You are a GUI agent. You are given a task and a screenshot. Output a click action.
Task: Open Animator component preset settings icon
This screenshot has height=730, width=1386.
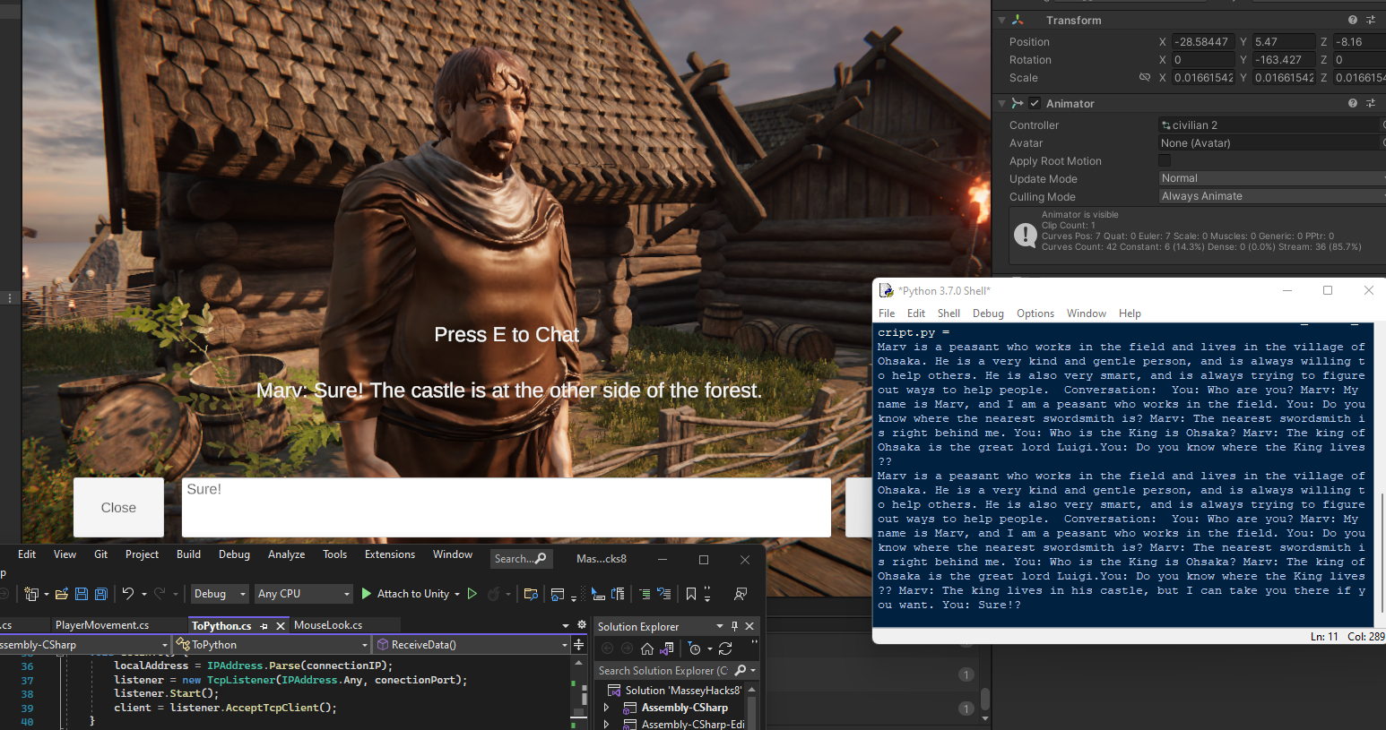click(x=1371, y=103)
